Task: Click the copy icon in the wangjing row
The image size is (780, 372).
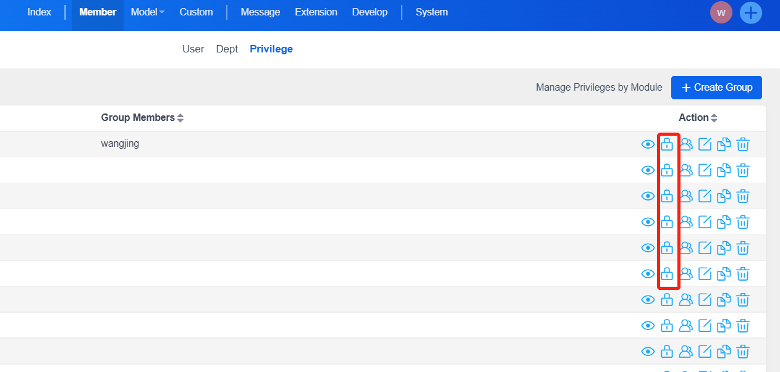Action: point(724,144)
